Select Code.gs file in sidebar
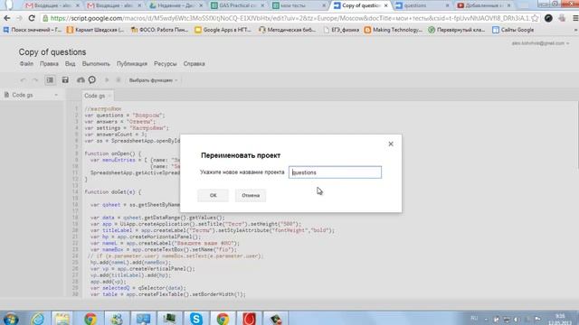The image size is (579, 325). point(23,95)
